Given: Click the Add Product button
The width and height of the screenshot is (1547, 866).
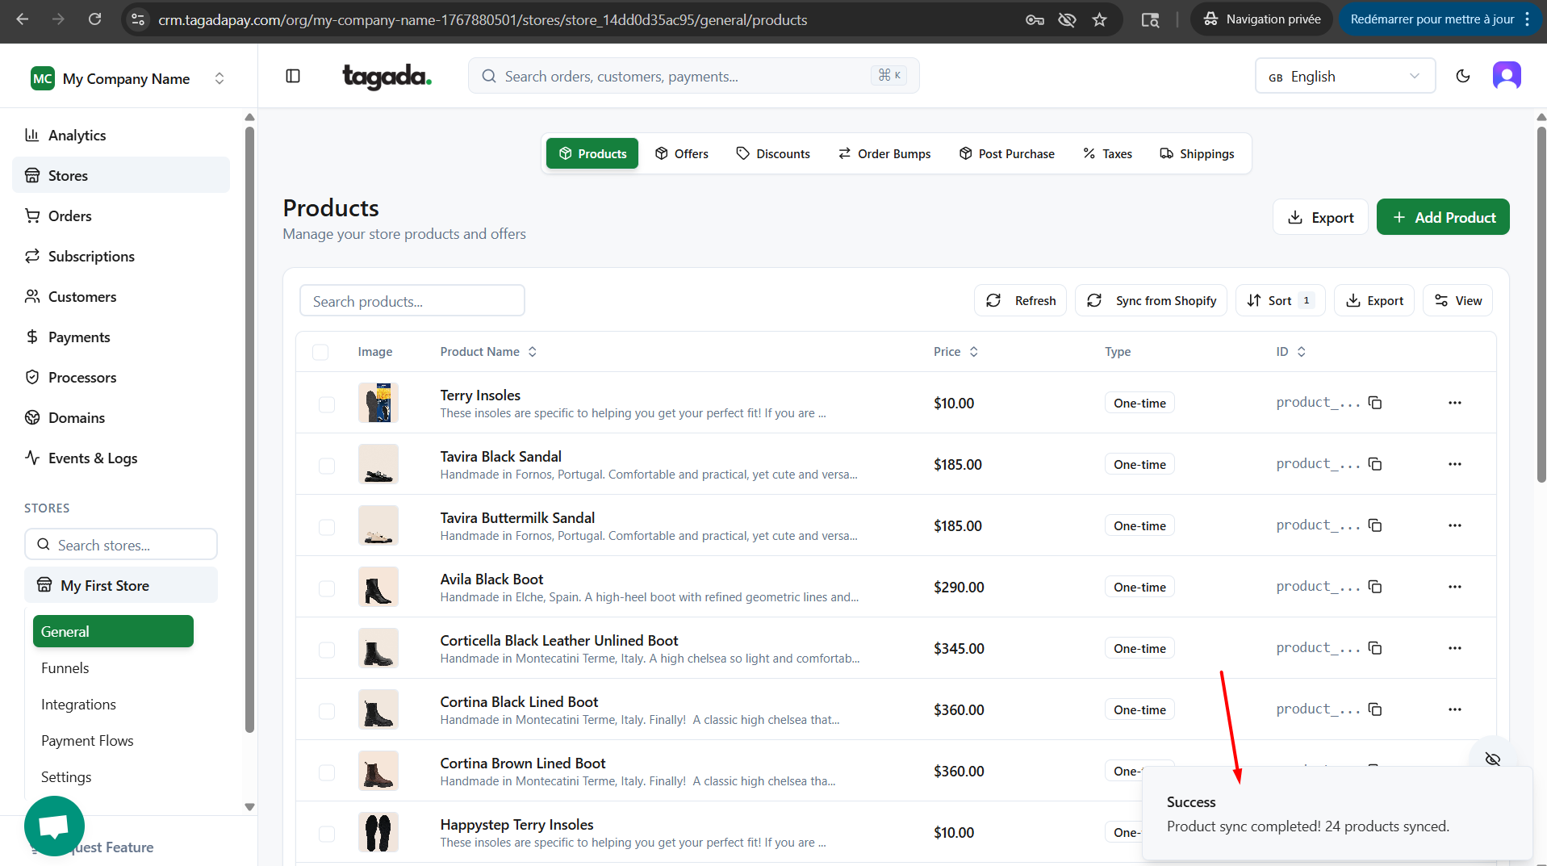Looking at the screenshot, I should [x=1442, y=217].
